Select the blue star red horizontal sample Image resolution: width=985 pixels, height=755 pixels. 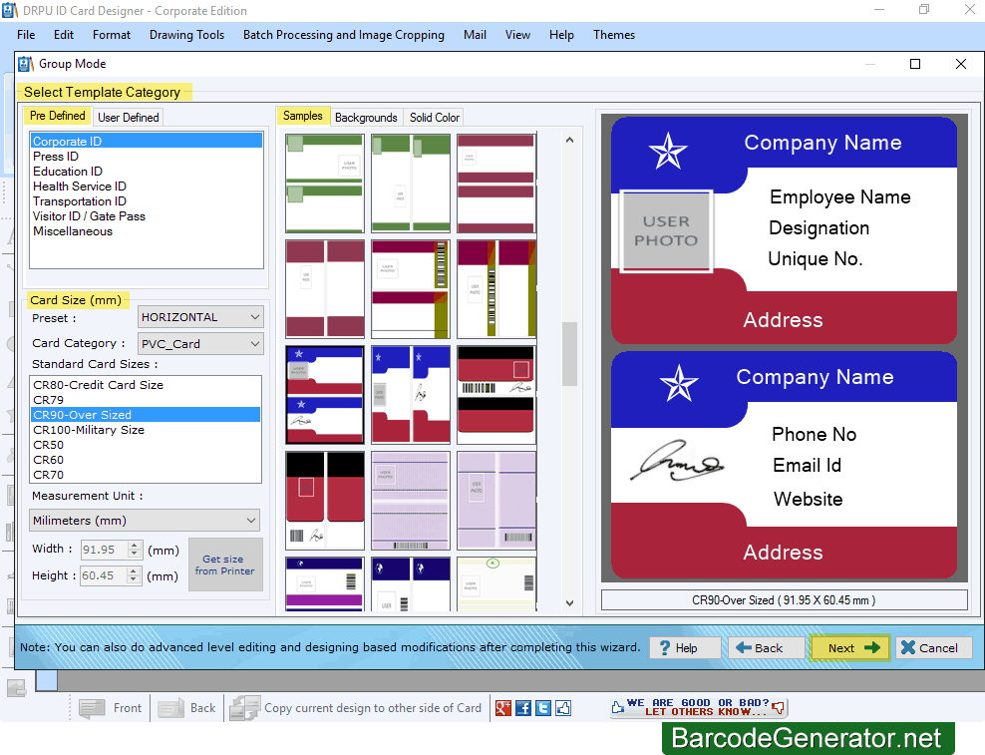click(325, 395)
